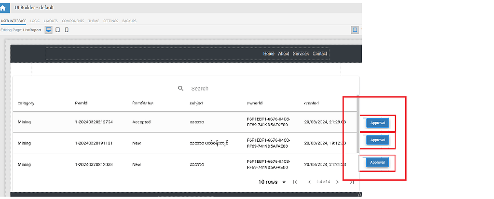Sort by the created column header
This screenshot has width=494, height=199.
[x=311, y=103]
